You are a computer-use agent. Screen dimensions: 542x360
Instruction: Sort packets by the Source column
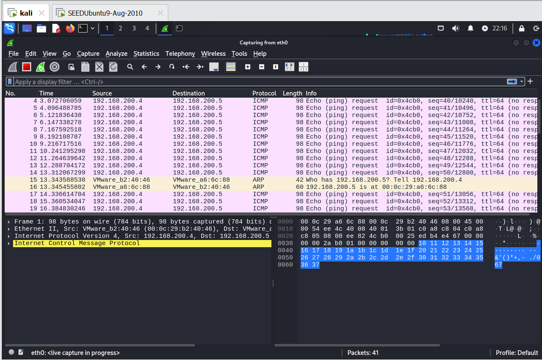click(x=131, y=93)
